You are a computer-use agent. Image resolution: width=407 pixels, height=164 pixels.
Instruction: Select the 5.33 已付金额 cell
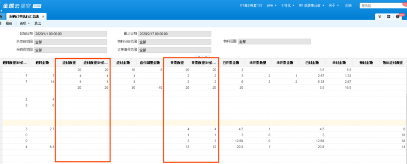(x=312, y=82)
